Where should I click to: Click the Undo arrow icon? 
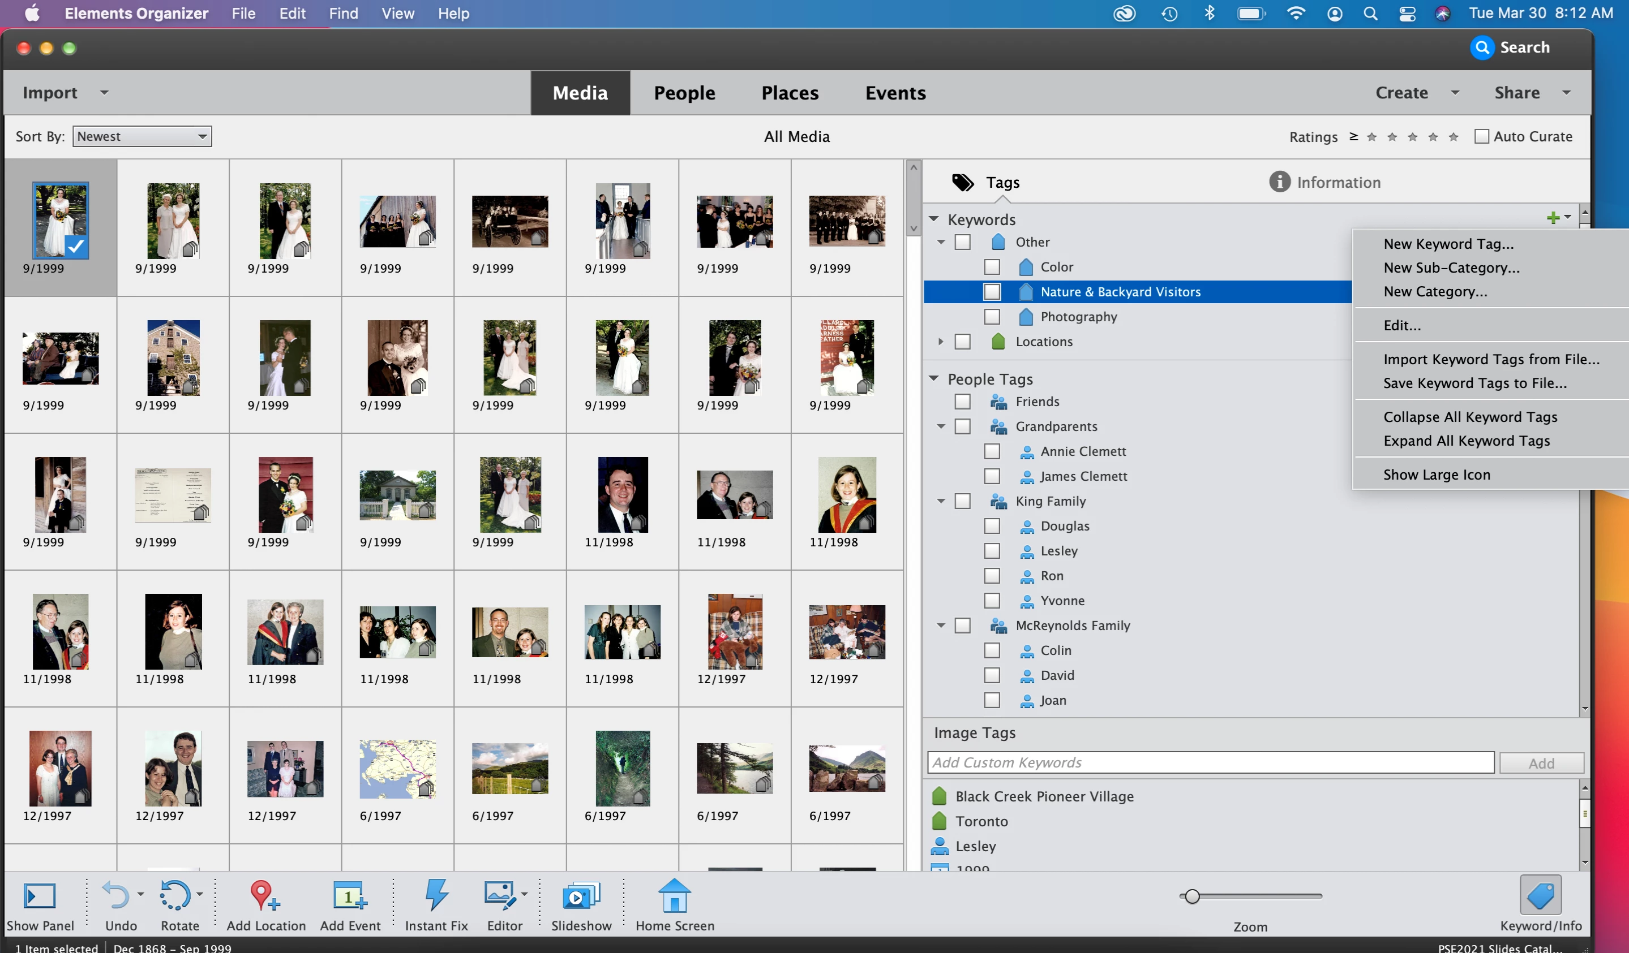tap(117, 895)
